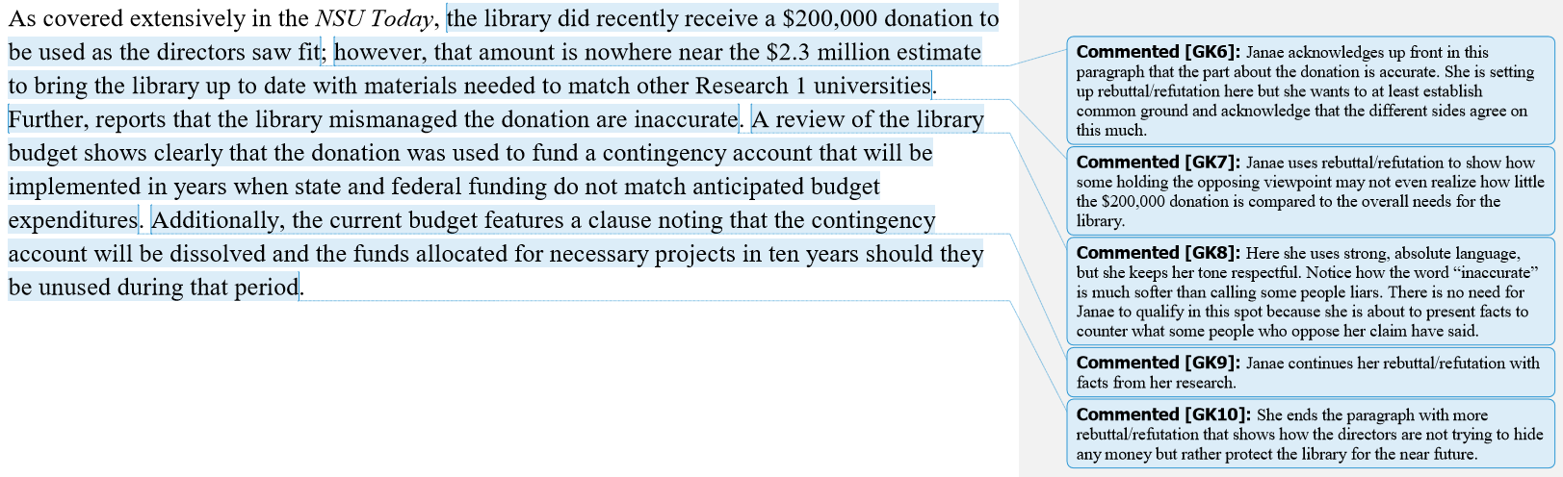Viewport: 1563px width, 477px height.
Task: Select the GK6 comment balloon
Action: 1310,91
